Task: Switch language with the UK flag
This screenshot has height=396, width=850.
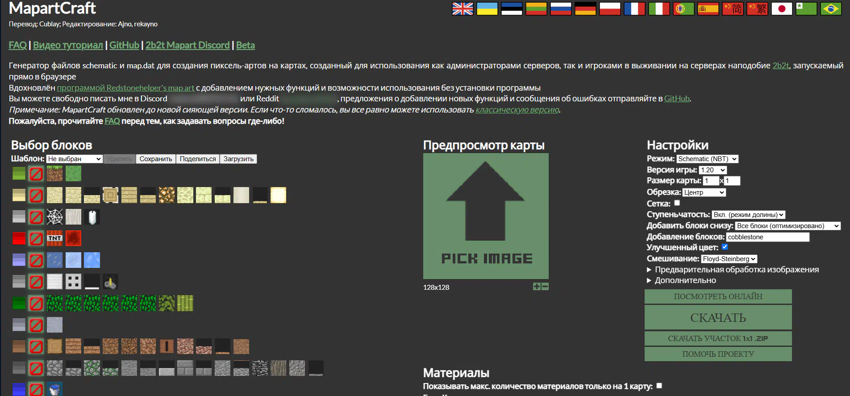Action: [462, 9]
